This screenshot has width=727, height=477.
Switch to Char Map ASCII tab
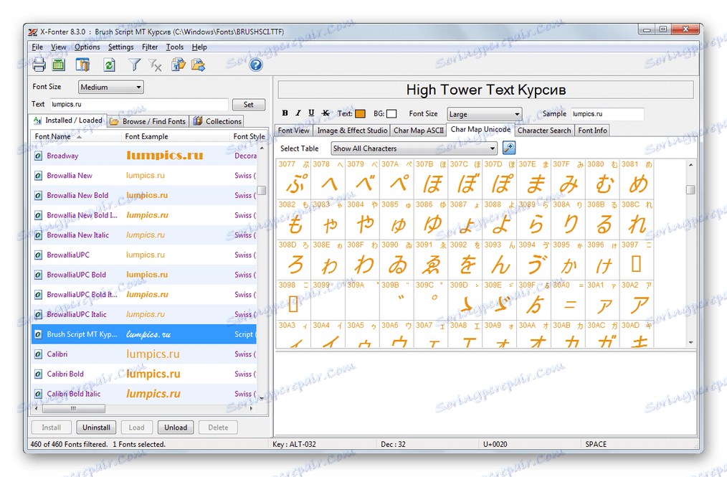point(419,131)
